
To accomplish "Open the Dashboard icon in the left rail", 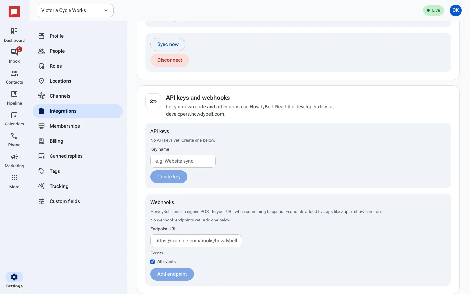I will point(14,31).
